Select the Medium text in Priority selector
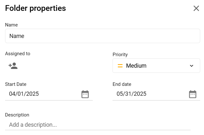The width and height of the screenshot is (204, 135). (136, 66)
